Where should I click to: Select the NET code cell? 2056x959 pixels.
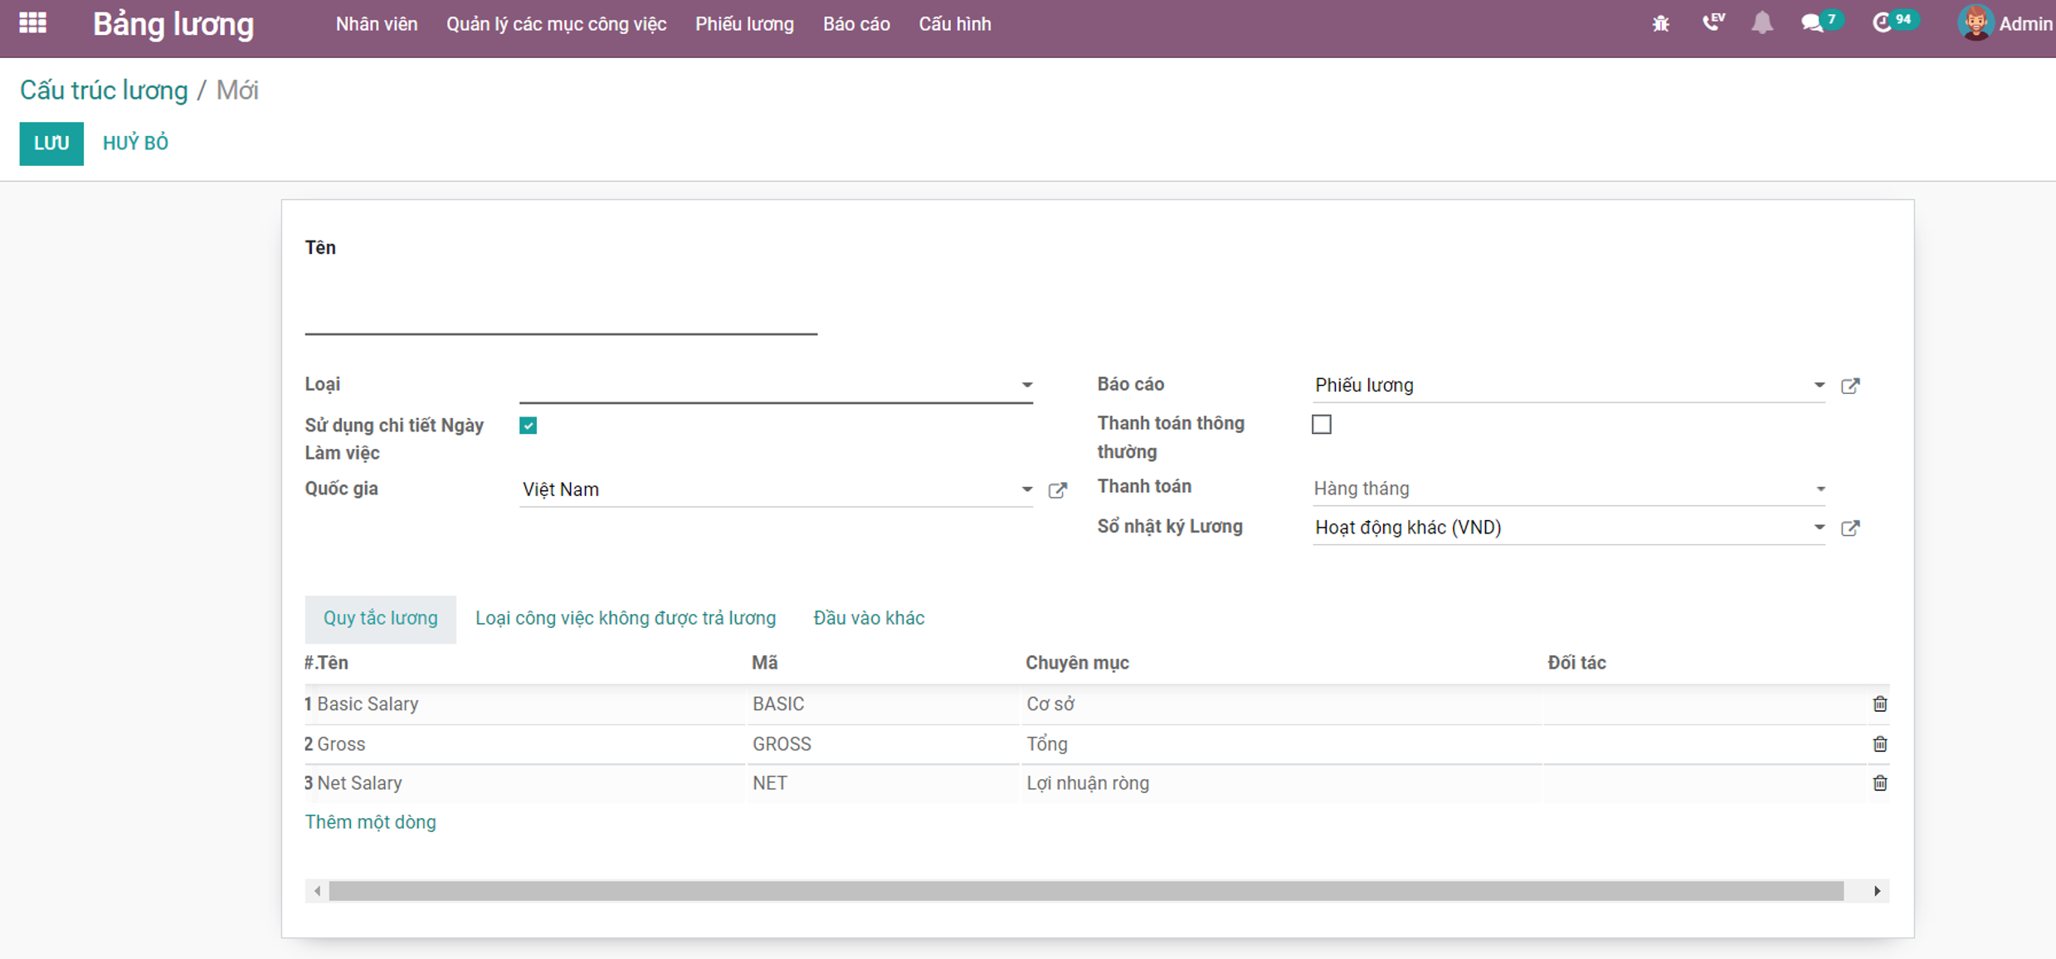884,783
